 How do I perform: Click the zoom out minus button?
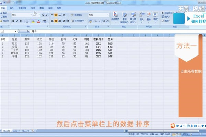(x=191, y=134)
